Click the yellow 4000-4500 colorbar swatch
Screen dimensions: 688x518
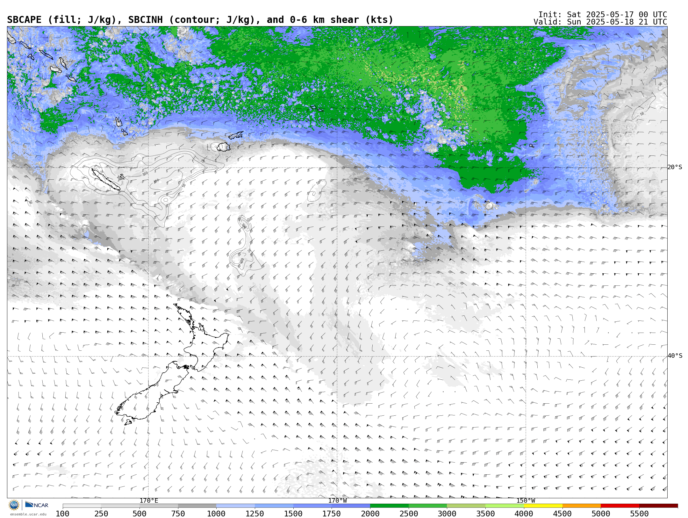pos(543,506)
